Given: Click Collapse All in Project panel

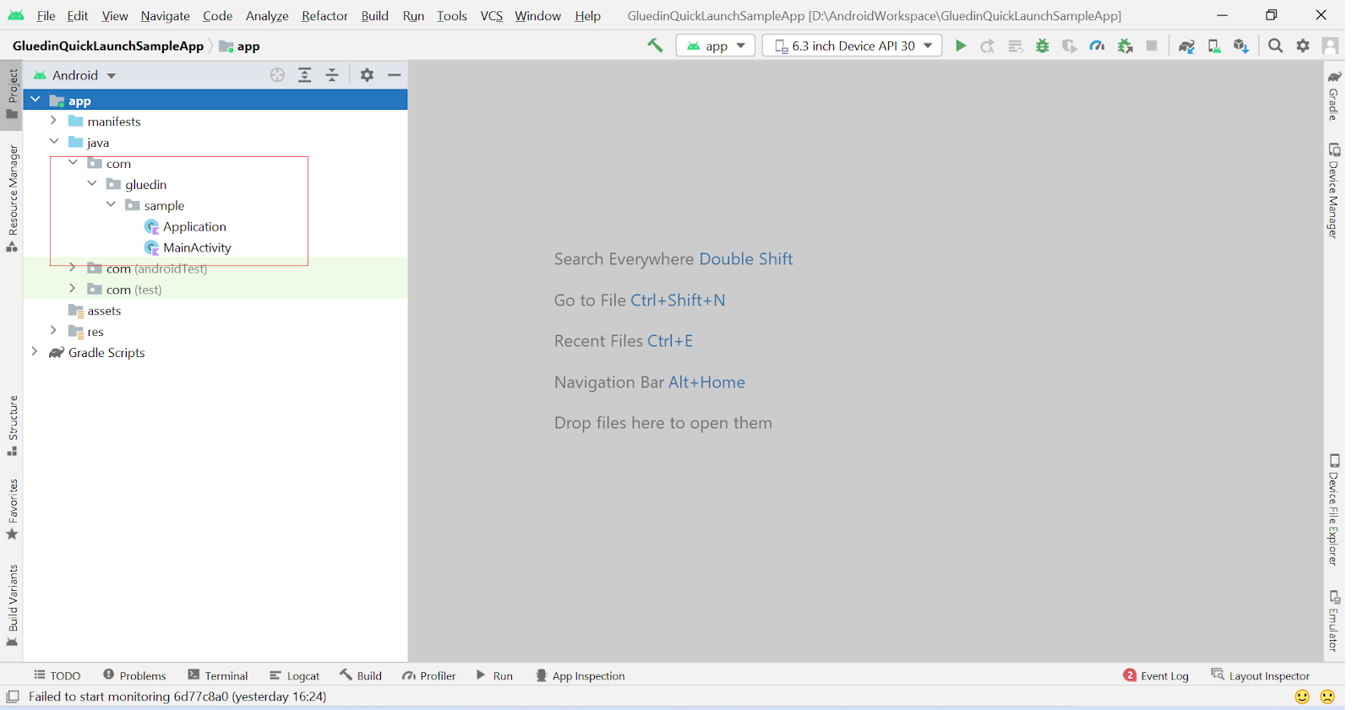Looking at the screenshot, I should 332,75.
